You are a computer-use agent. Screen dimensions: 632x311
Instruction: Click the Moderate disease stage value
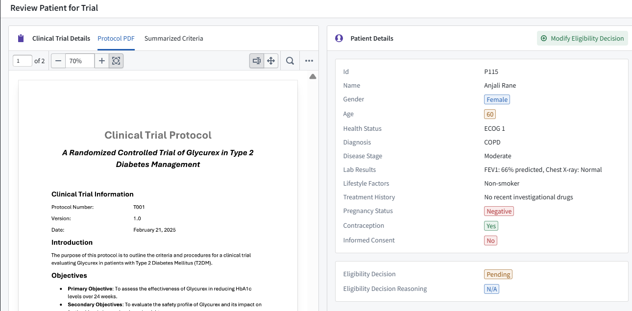497,156
